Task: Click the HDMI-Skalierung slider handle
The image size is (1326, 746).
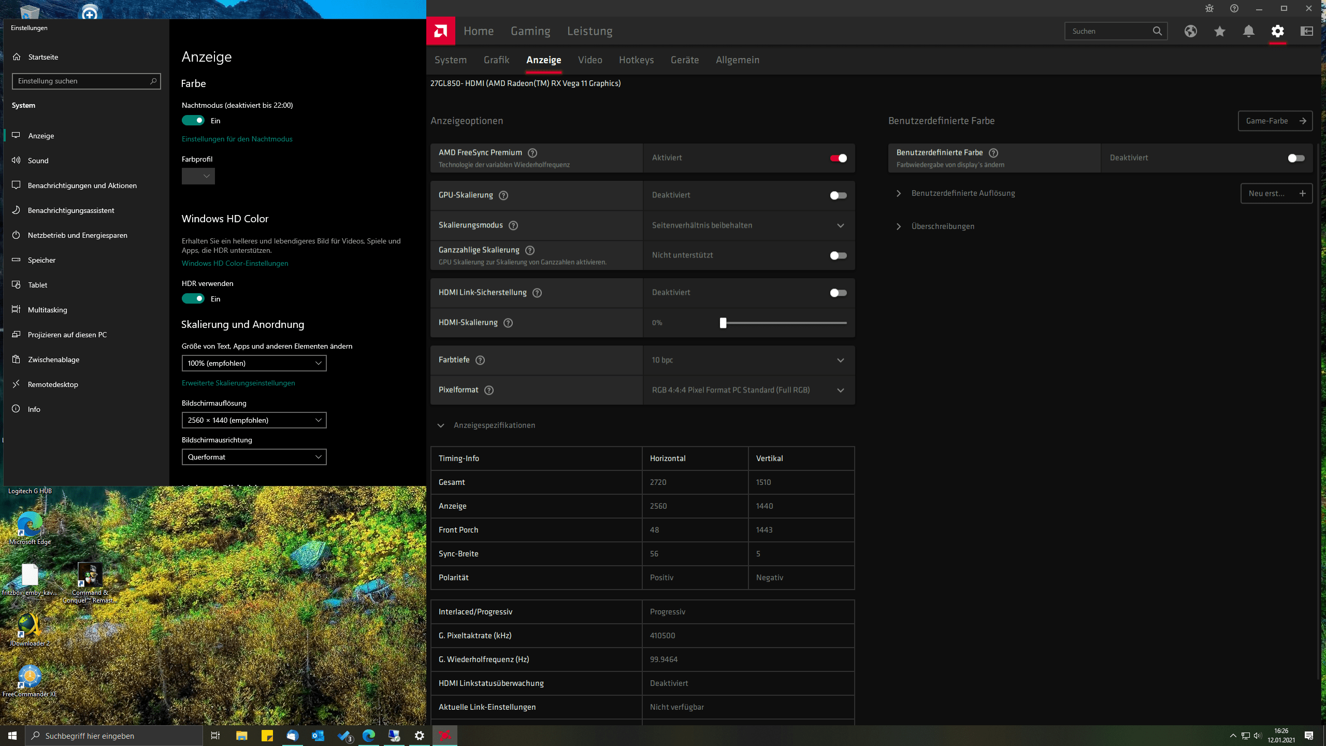Action: pyautogui.click(x=723, y=323)
